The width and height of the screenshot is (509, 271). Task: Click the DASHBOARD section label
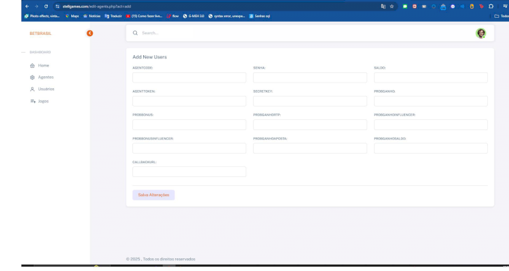coord(40,52)
